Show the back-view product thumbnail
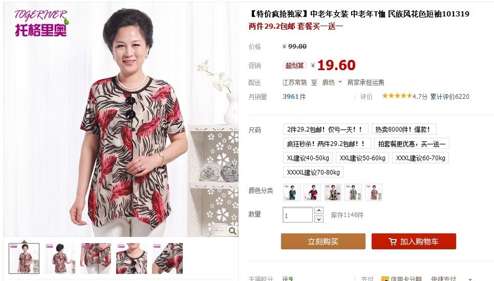 tap(60, 258)
